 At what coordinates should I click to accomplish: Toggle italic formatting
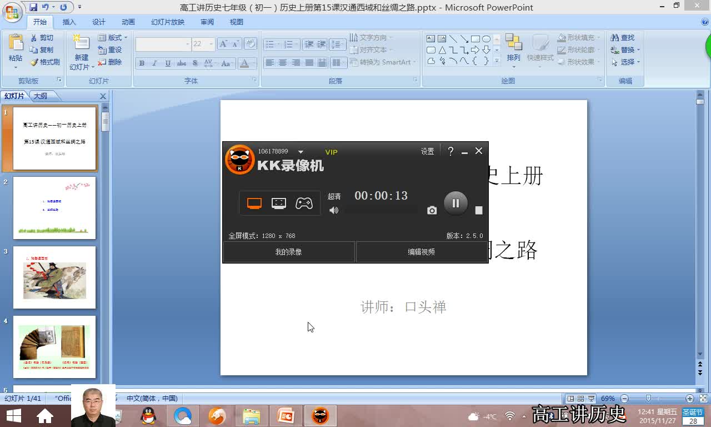[154, 63]
